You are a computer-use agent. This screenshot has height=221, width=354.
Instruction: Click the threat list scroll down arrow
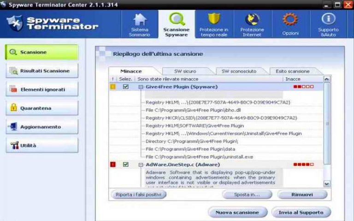[327, 184]
